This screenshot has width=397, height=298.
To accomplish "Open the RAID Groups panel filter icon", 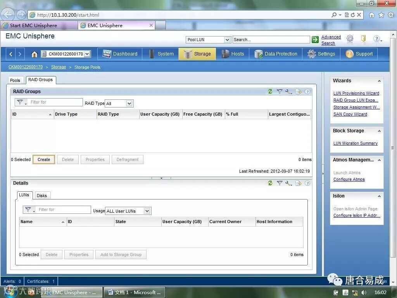I will (279, 92).
